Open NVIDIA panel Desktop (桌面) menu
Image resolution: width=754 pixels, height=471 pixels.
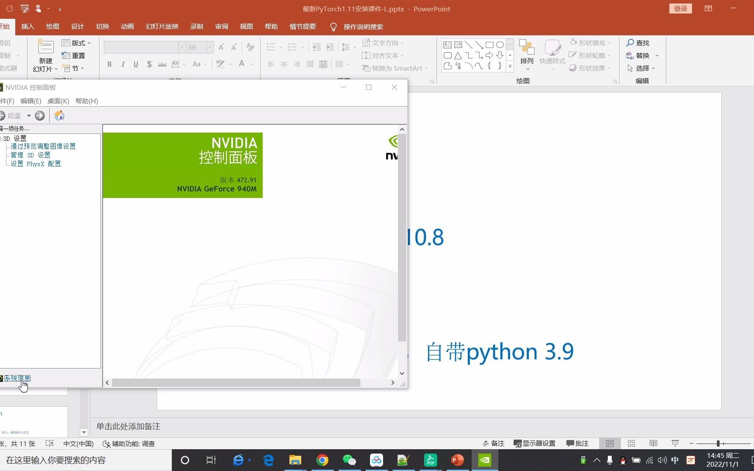click(x=58, y=101)
